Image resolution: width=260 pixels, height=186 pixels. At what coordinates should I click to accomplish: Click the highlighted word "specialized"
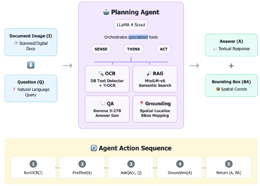tap(138, 37)
